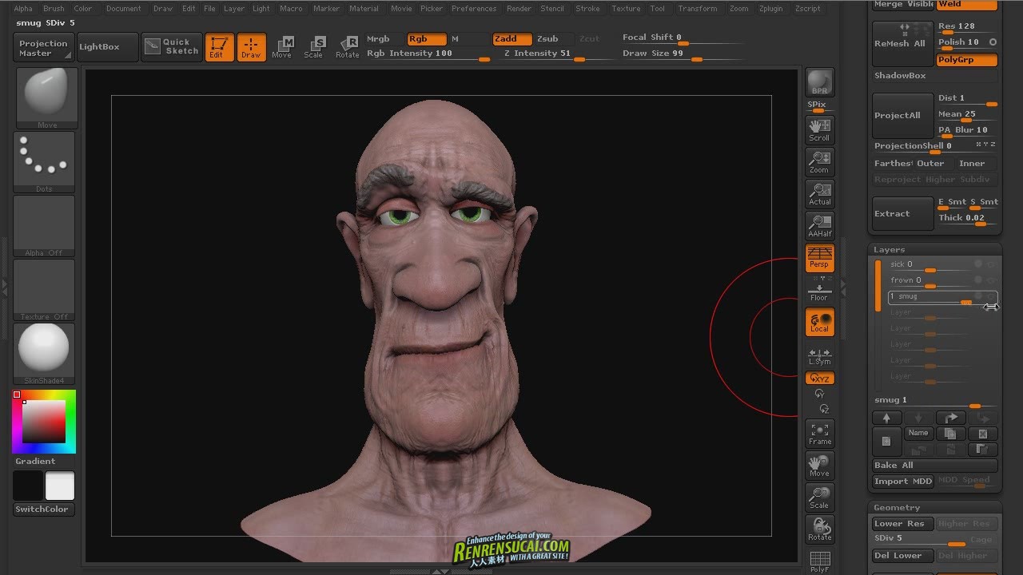
Task: Click the Frame mesh icon
Action: point(819,434)
